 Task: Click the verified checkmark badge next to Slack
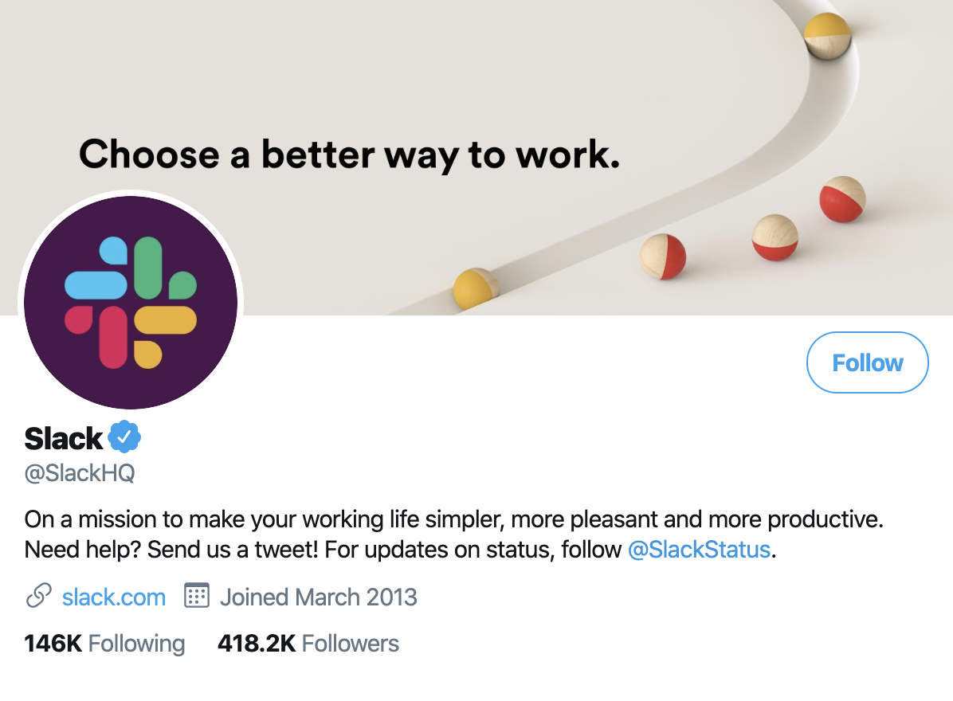[x=125, y=435]
